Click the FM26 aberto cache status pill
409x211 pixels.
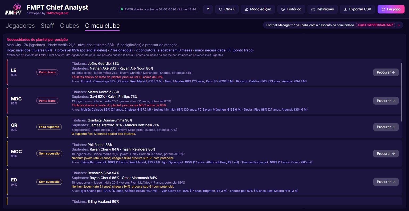[x=158, y=9]
